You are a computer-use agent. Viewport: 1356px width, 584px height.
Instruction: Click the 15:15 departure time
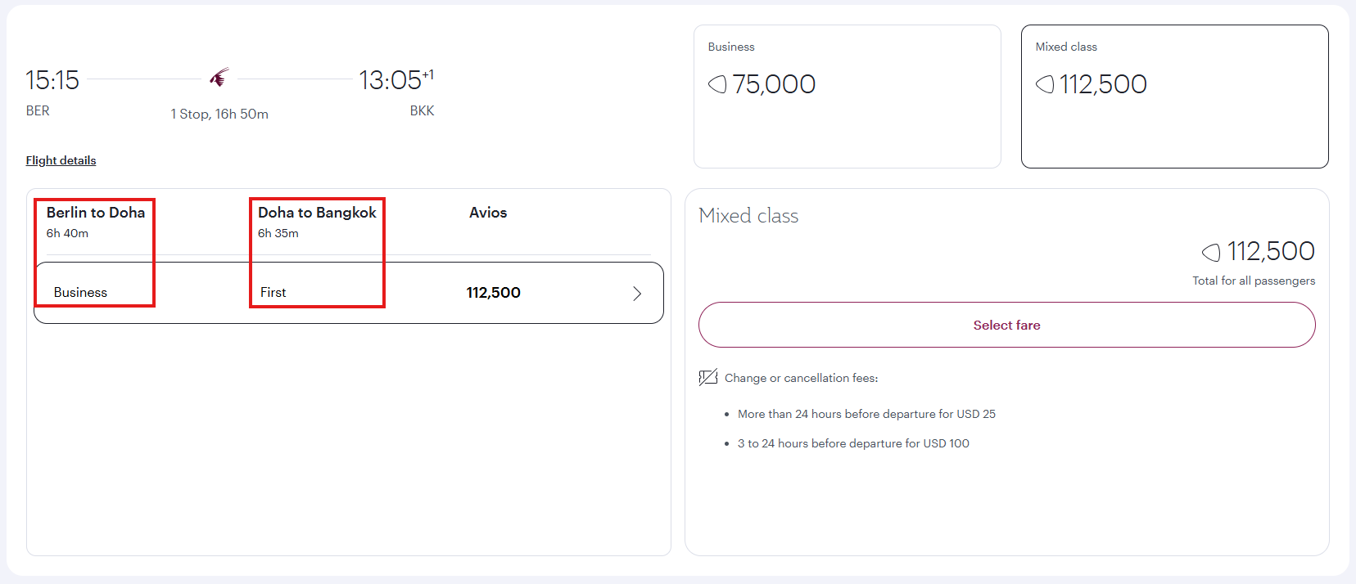pos(52,80)
